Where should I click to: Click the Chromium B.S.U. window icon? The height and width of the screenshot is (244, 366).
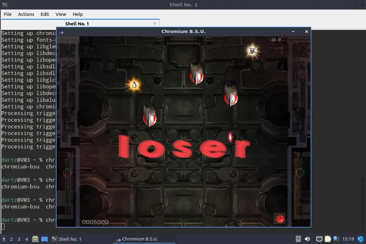coord(61,32)
